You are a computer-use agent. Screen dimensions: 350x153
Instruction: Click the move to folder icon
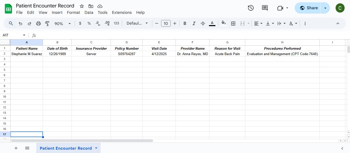[x=91, y=6]
